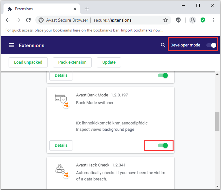This screenshot has height=190, width=221.
Task: Open Details for Avast Bank Mode
Action: point(61,145)
